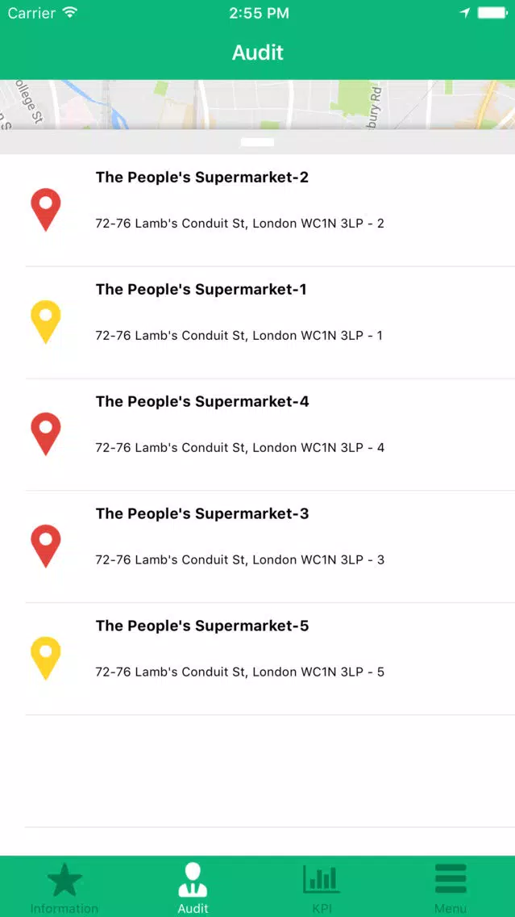
Task: Tap address ending WC1N 3LP - 2
Action: (x=240, y=224)
